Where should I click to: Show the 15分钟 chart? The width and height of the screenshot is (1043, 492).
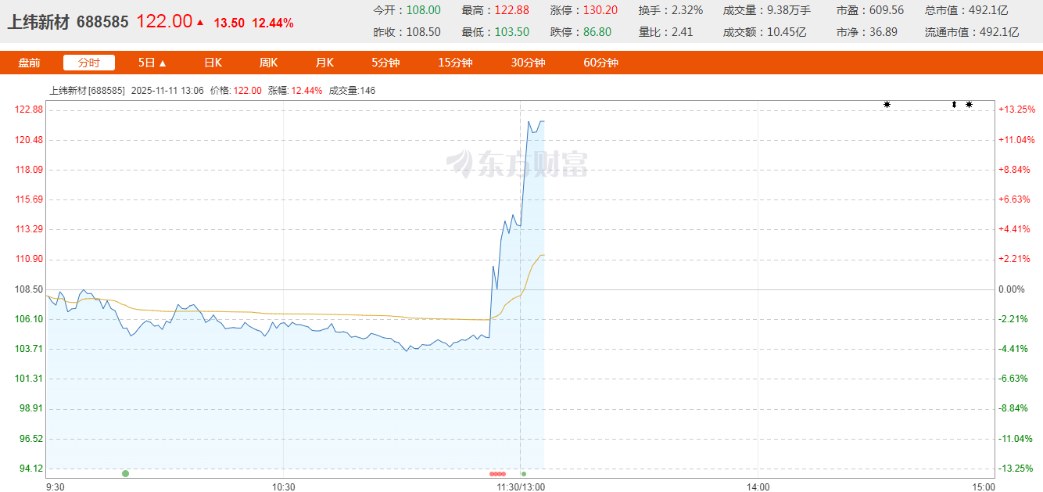(454, 63)
